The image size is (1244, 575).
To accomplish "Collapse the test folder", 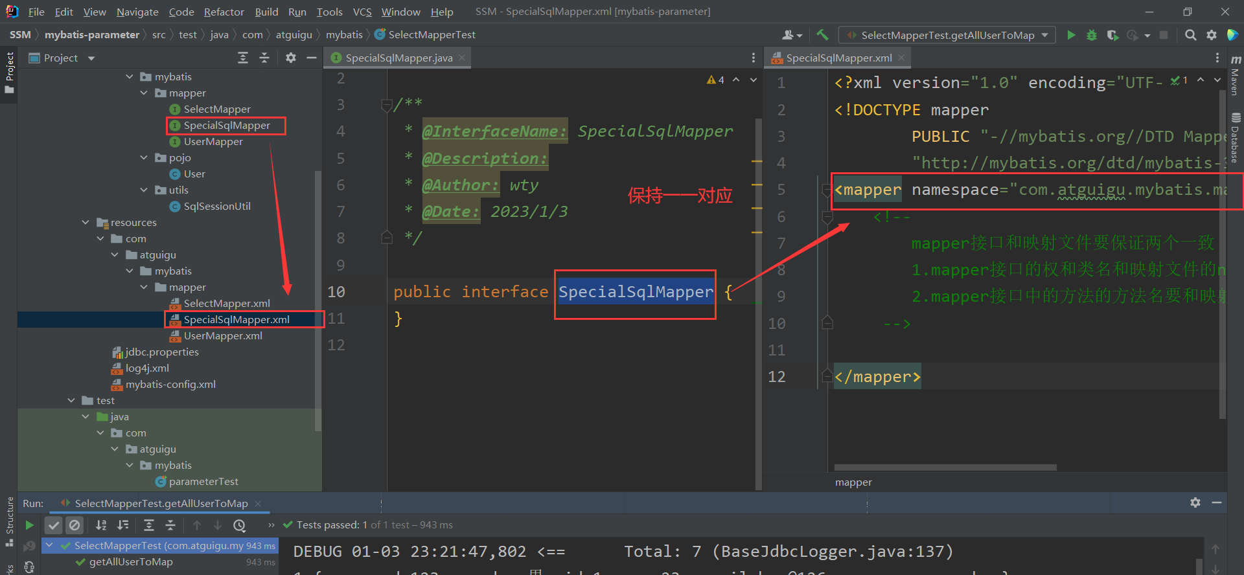I will pyautogui.click(x=71, y=400).
